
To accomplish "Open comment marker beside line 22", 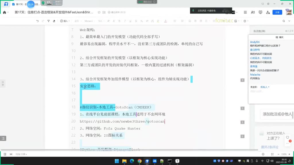I will click(242, 136).
